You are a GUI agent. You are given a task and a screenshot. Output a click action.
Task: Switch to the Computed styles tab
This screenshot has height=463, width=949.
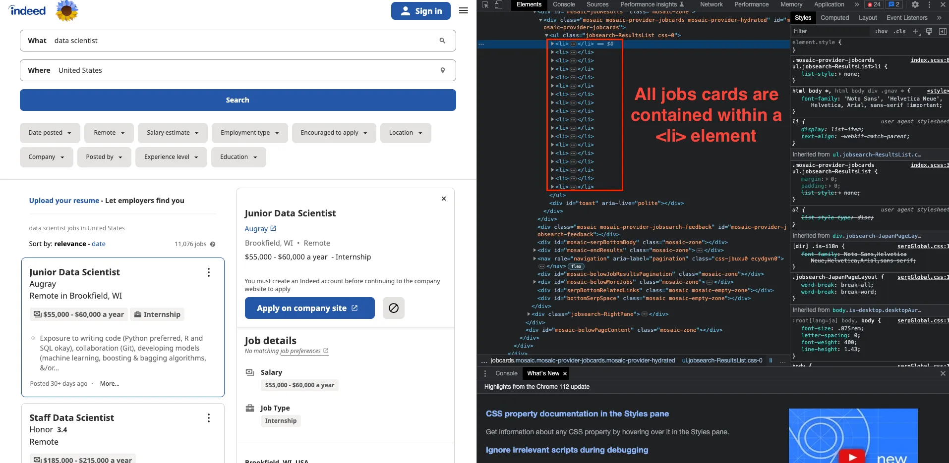click(x=834, y=18)
